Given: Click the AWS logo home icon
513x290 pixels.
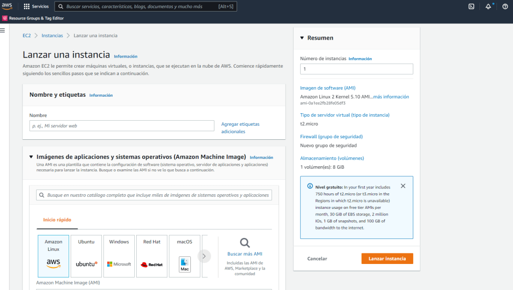Looking at the screenshot, I should tap(7, 6).
